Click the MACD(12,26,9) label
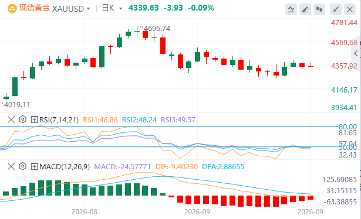Screen dimensions: 361x219 (x=65, y=167)
